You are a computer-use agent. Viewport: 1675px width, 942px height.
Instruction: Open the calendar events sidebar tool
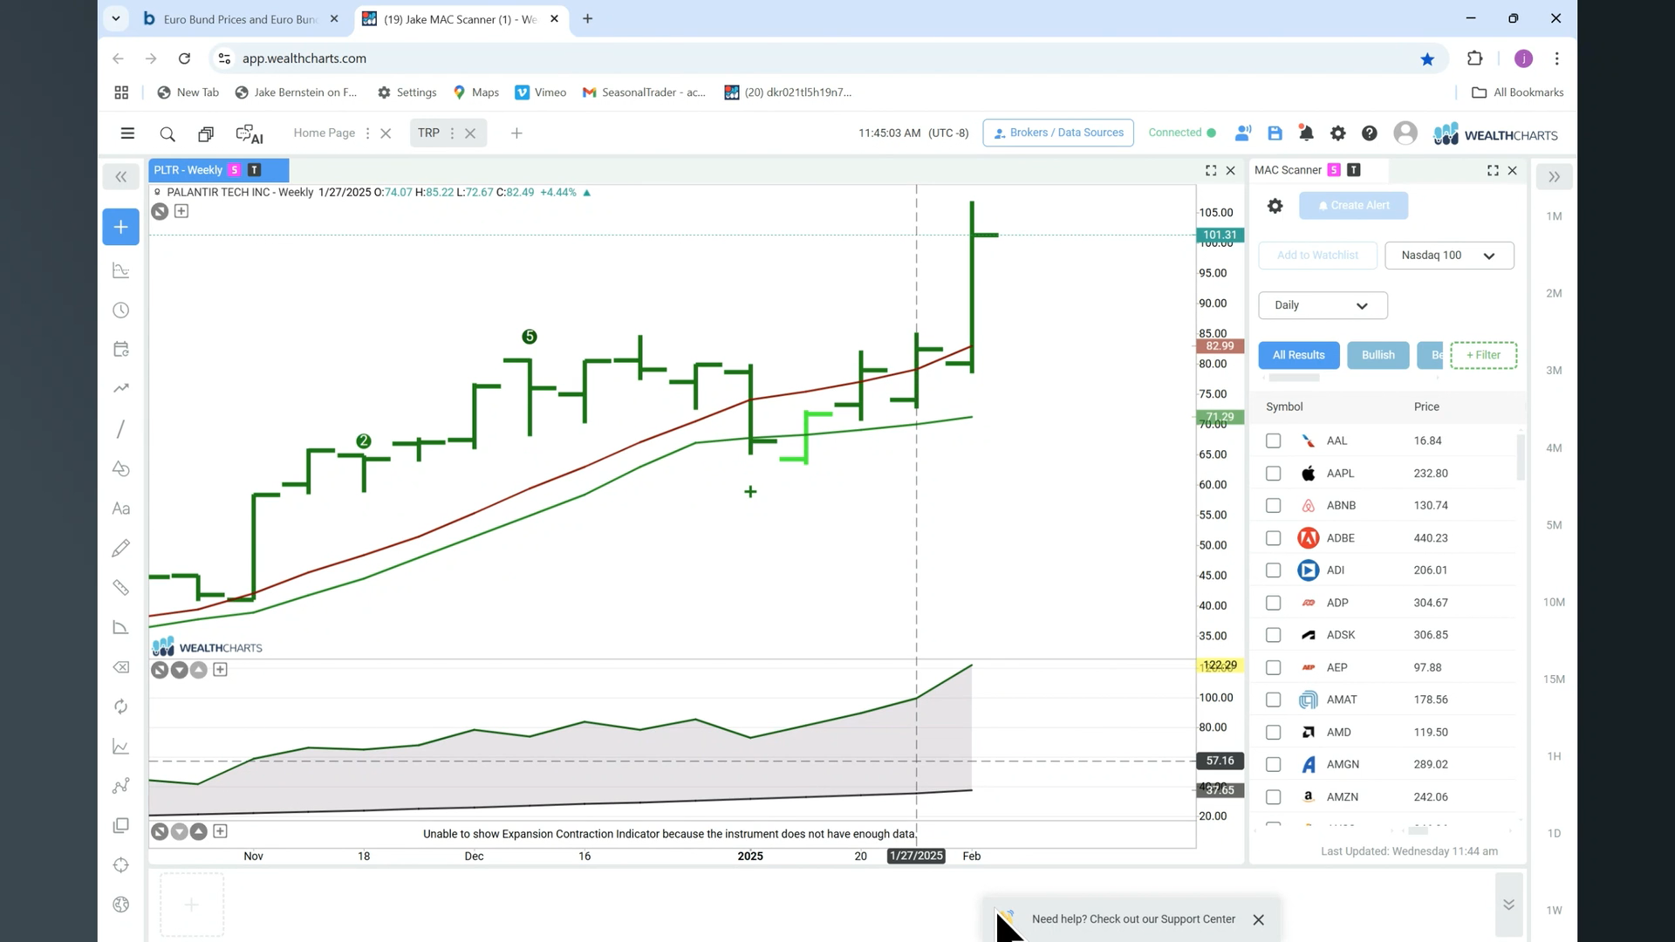point(121,350)
